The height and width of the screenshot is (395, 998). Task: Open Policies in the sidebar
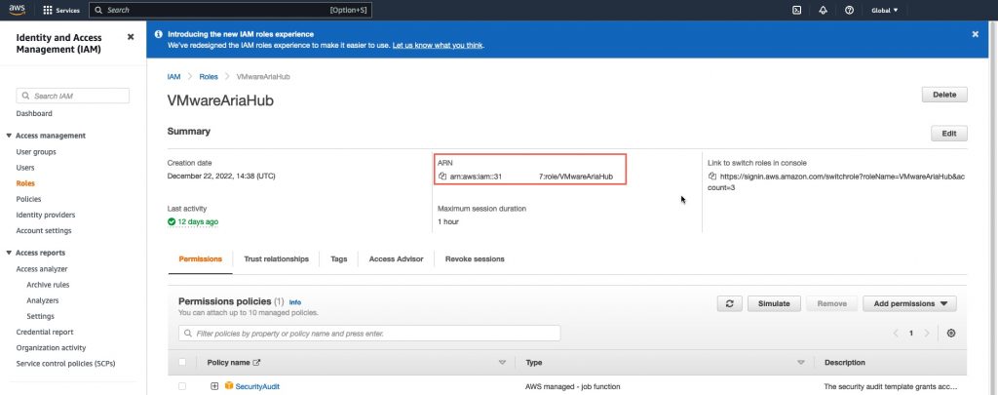click(x=28, y=199)
